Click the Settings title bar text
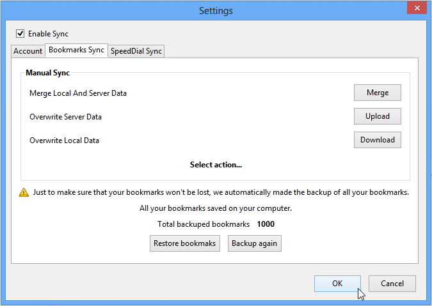Screen dimensions: 432x306 tap(216, 11)
